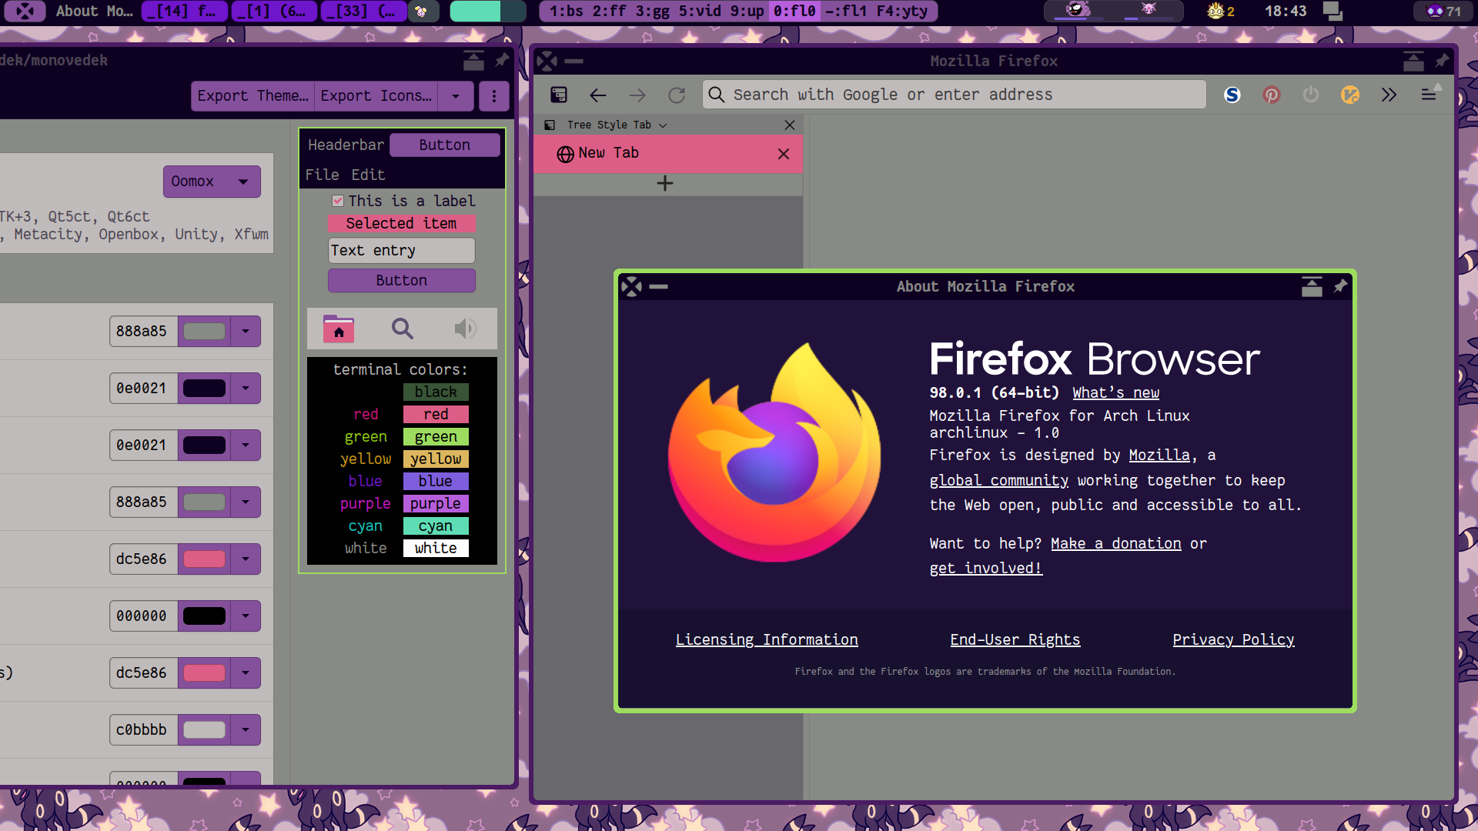Expand the Tree Style Tab dropdown chevron
1478x831 pixels.
pos(663,125)
